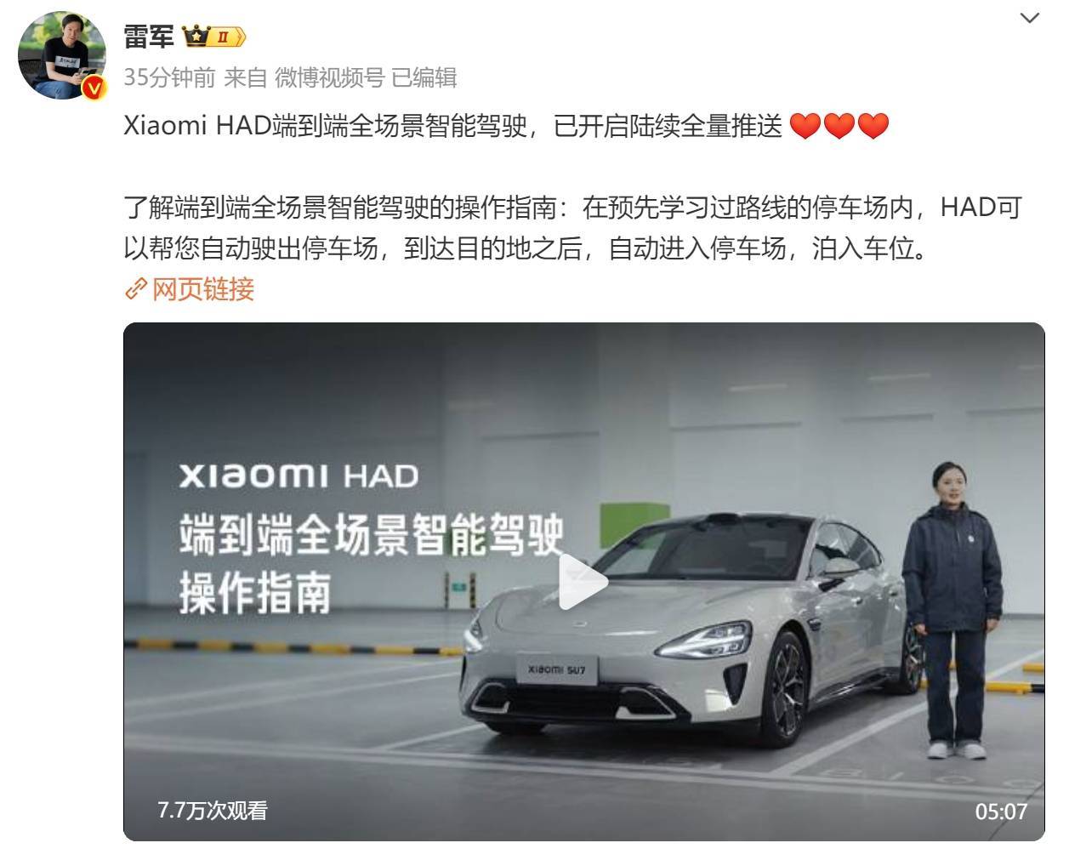Click the 05:07 video duration label
1069x860 pixels.
[x=1001, y=812]
